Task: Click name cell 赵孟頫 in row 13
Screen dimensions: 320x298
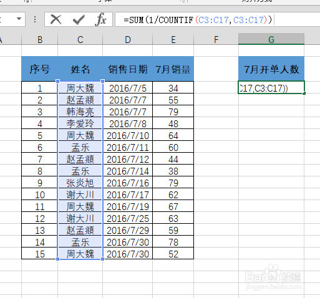Action: pyautogui.click(x=80, y=229)
